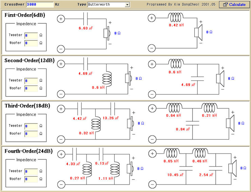The image size is (251, 192).
Task: Click the CrossOver frequency input field
Action: point(40,4)
